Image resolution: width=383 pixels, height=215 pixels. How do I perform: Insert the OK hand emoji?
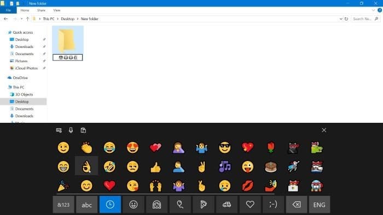[x=86, y=167]
